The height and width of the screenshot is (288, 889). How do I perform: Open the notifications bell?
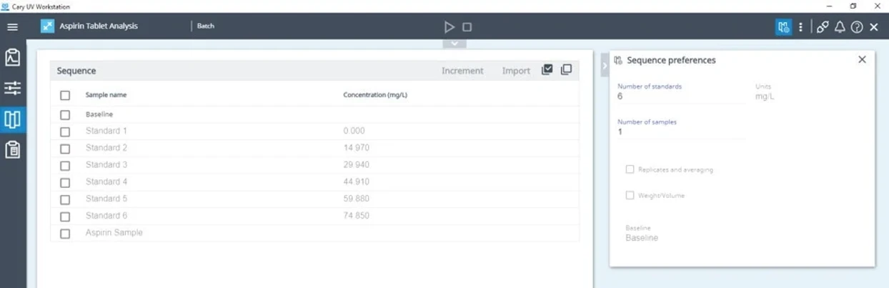coord(840,27)
